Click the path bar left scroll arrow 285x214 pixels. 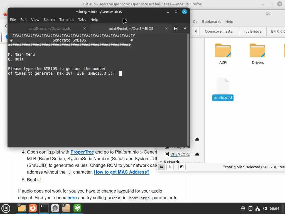click(196, 31)
